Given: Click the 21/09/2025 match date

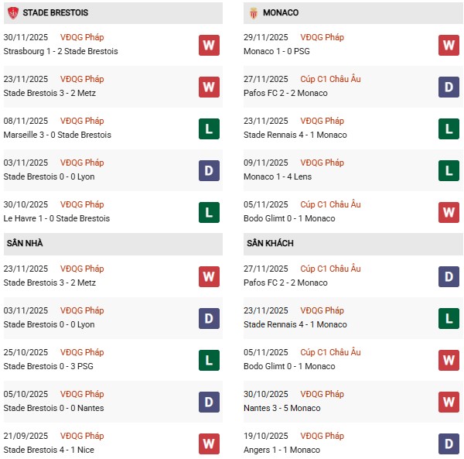Looking at the screenshot, I should (x=26, y=436).
